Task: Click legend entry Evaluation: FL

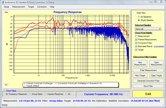Action: point(94,84)
